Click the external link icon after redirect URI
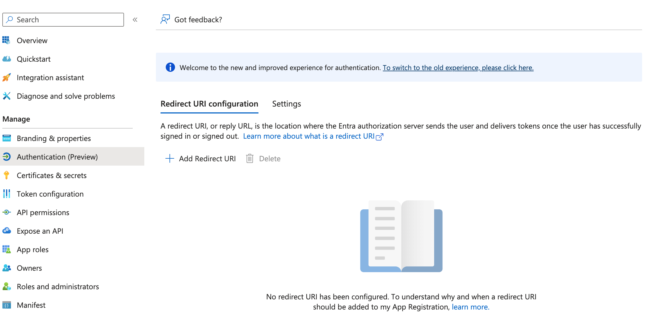The width and height of the screenshot is (645, 315). point(380,137)
